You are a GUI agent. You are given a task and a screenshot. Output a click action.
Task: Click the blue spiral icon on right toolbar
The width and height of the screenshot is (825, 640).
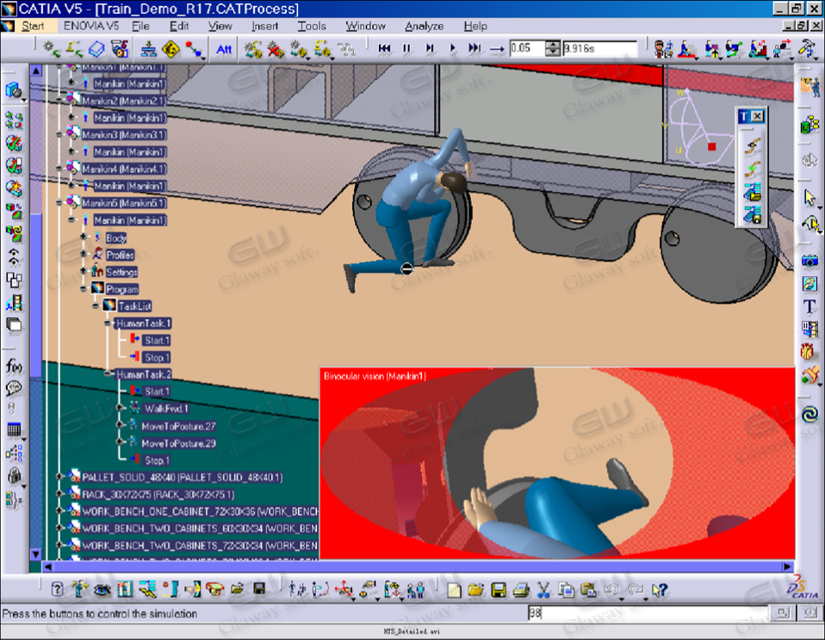click(809, 415)
